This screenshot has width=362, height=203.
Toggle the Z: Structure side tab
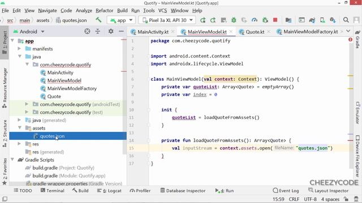[x=5, y=134]
